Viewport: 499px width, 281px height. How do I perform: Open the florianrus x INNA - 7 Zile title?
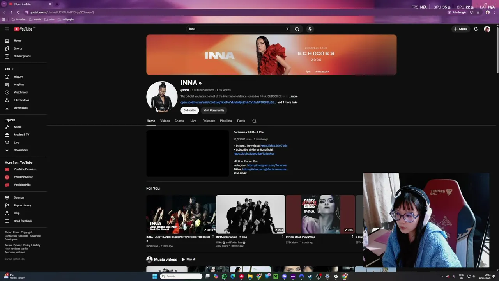[249, 132]
